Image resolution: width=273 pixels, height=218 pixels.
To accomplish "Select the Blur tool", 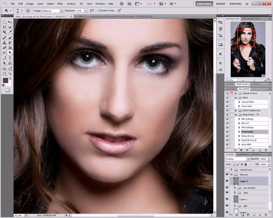I will 5,52.
